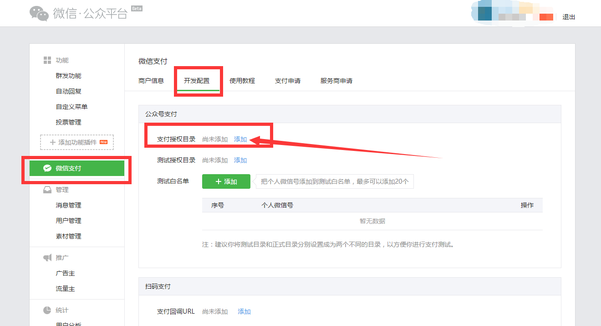Switch to the 商户信息 tab

[x=151, y=81]
